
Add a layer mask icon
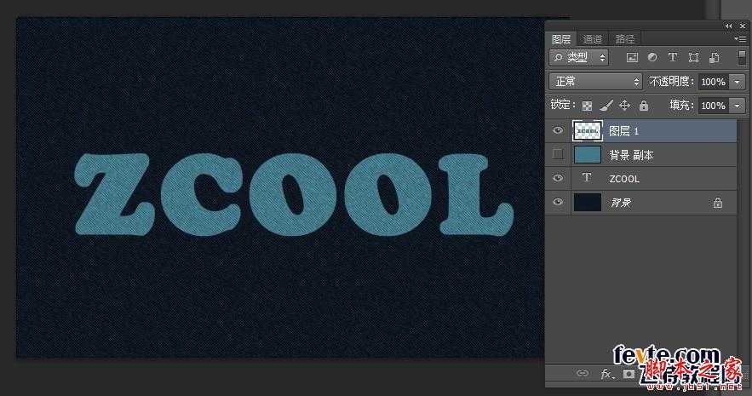tap(629, 374)
